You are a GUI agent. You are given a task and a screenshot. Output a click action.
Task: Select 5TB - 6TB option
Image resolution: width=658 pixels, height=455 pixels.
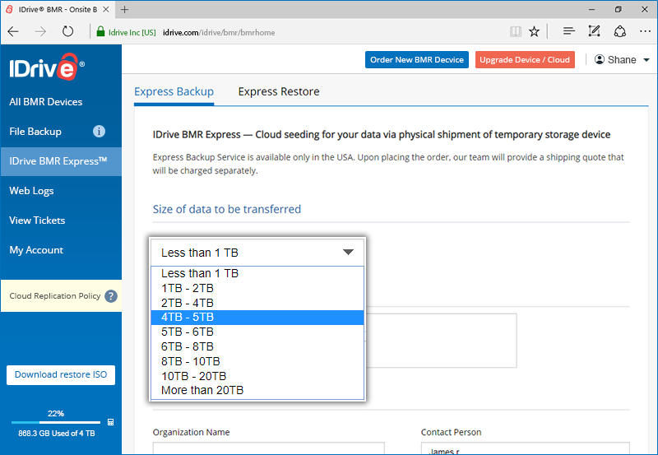257,332
